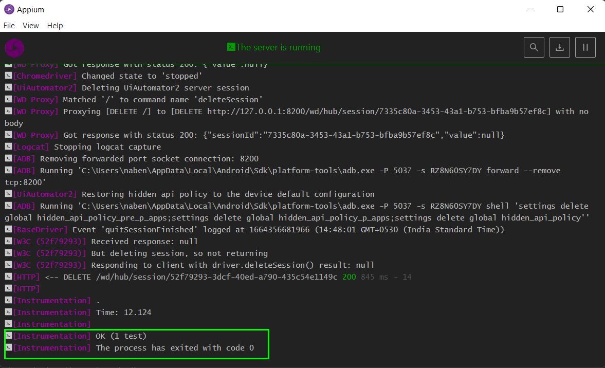Maximize the Appium window
Viewport: 605px width, 368px height.
(560, 9)
